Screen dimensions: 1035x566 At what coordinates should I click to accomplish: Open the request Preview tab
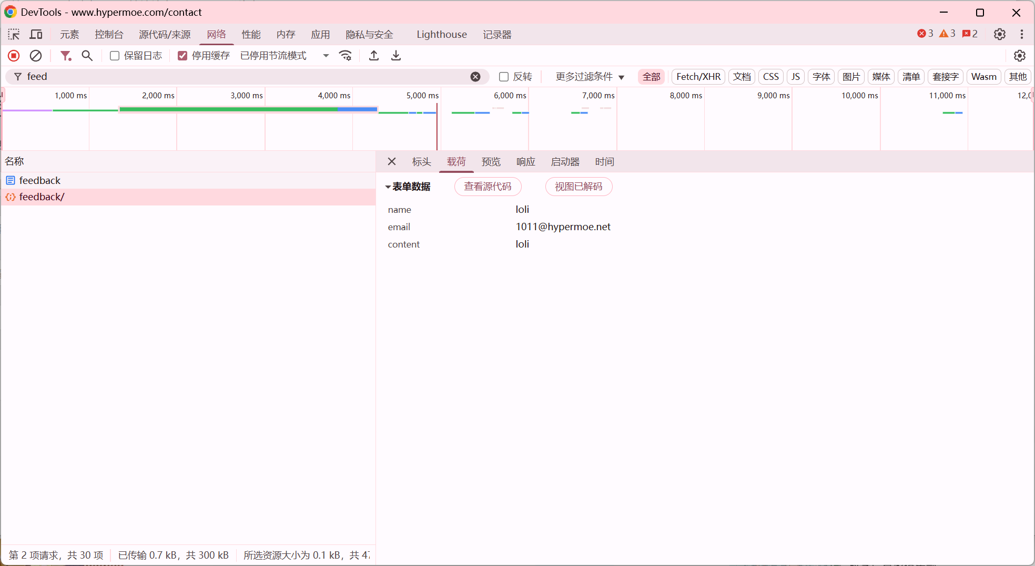coord(491,162)
